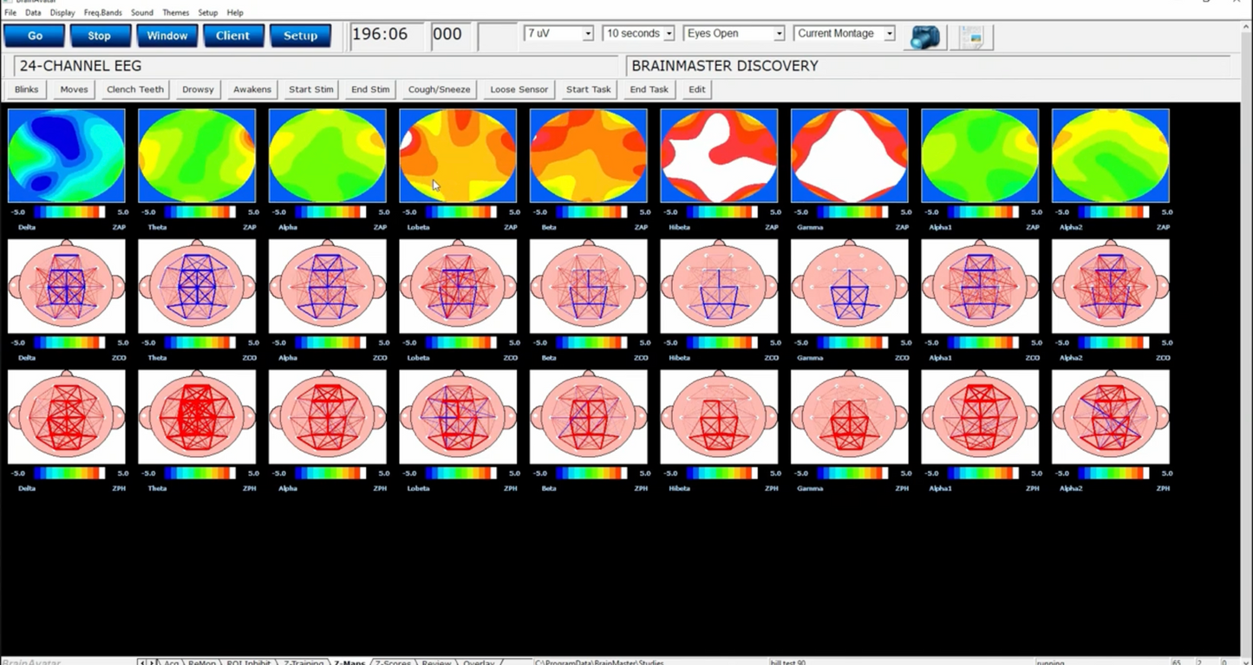Select the Alpha1 ZAP topographic map
The image size is (1253, 665).
[x=980, y=156]
